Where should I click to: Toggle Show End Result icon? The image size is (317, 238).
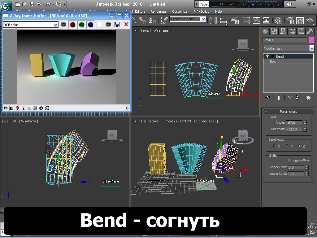[279, 98]
